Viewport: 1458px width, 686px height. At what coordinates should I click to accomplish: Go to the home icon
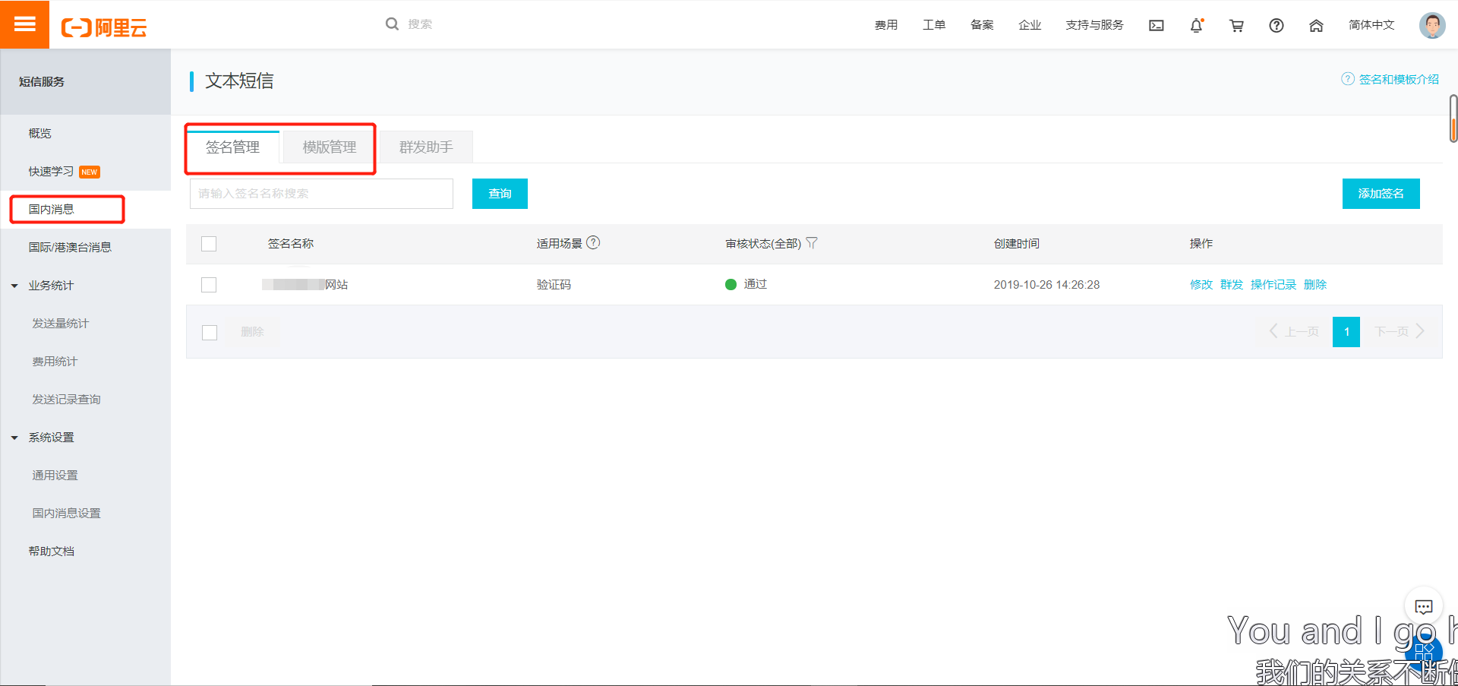pyautogui.click(x=1317, y=26)
